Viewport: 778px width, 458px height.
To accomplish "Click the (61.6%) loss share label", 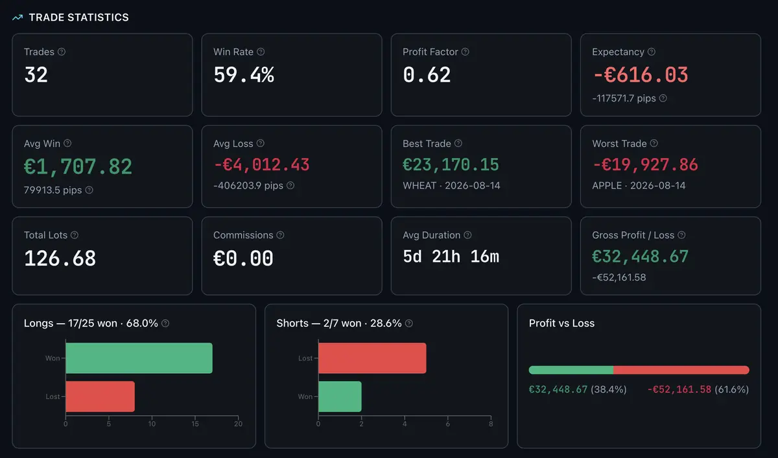I will coord(732,389).
